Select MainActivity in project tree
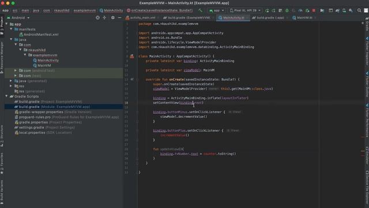The height and width of the screenshot is (208, 369). pyautogui.click(x=48, y=60)
